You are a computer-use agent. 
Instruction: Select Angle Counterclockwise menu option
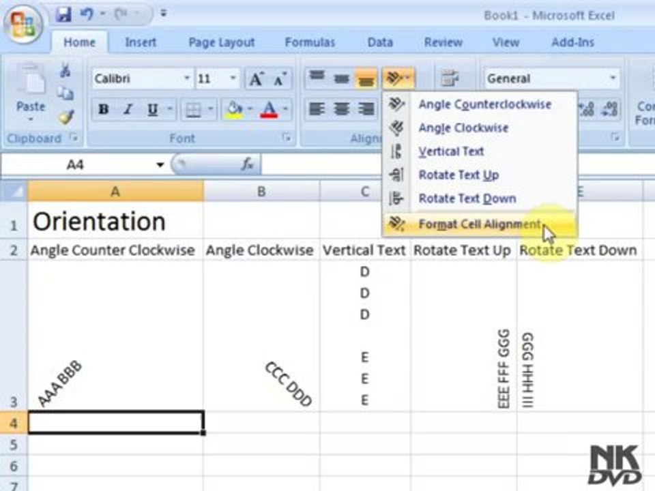pyautogui.click(x=480, y=104)
